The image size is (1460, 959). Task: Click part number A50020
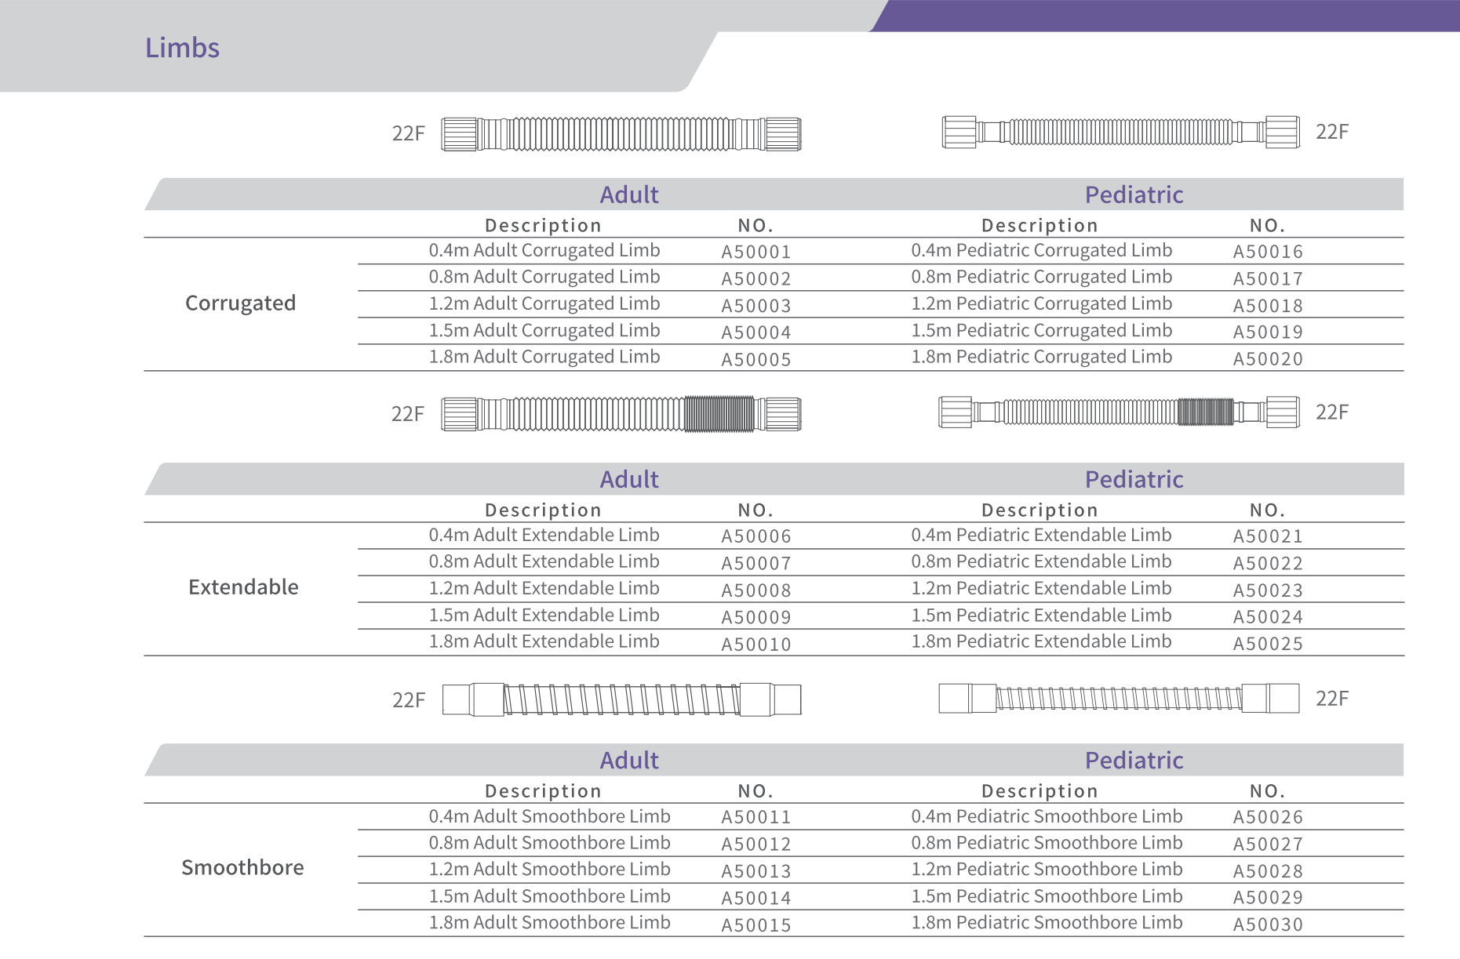pos(1267,359)
